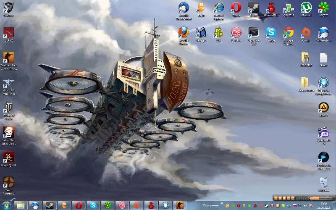336x210 pixels.
Task: Open the network tray icon
Action: tap(300, 206)
